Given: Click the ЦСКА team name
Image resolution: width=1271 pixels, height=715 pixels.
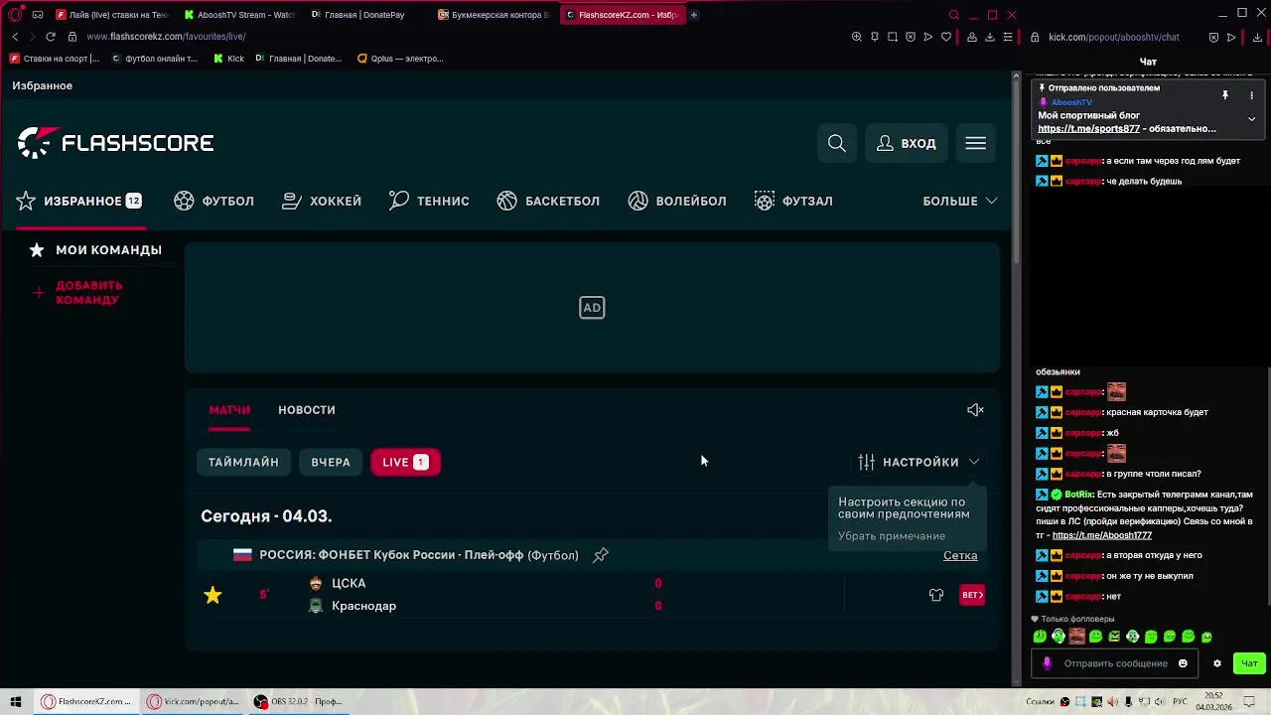Looking at the screenshot, I should [x=349, y=584].
